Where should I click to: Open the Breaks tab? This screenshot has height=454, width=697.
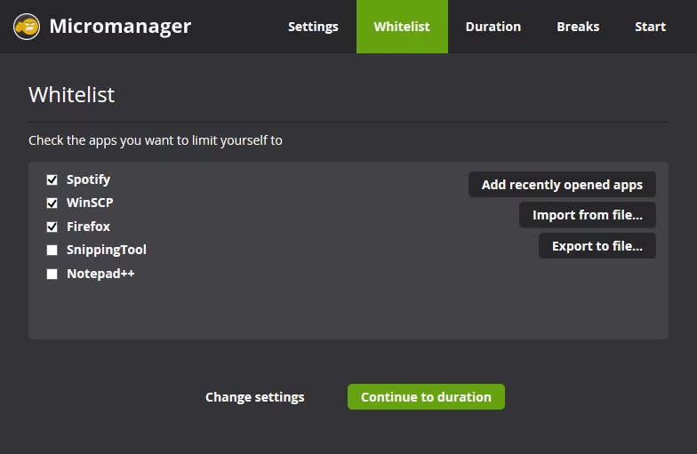pyautogui.click(x=578, y=27)
